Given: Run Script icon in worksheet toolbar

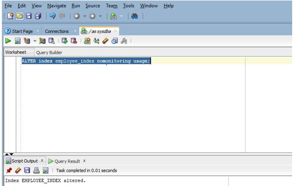Looking at the screenshot, I should coord(18,41).
